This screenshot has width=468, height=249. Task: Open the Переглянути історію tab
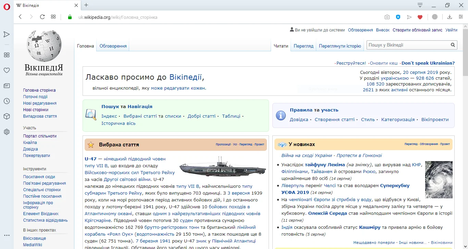[340, 46]
